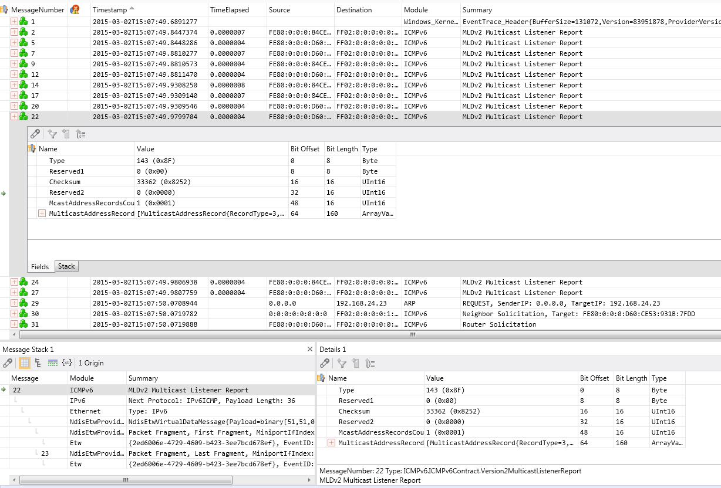
Task: Select the green table layout icon in Message Stack
Action: coord(53,363)
